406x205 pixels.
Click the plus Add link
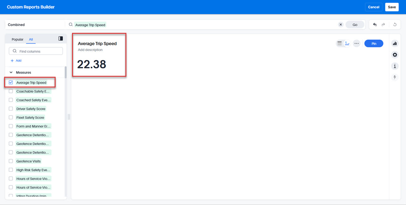(x=16, y=61)
